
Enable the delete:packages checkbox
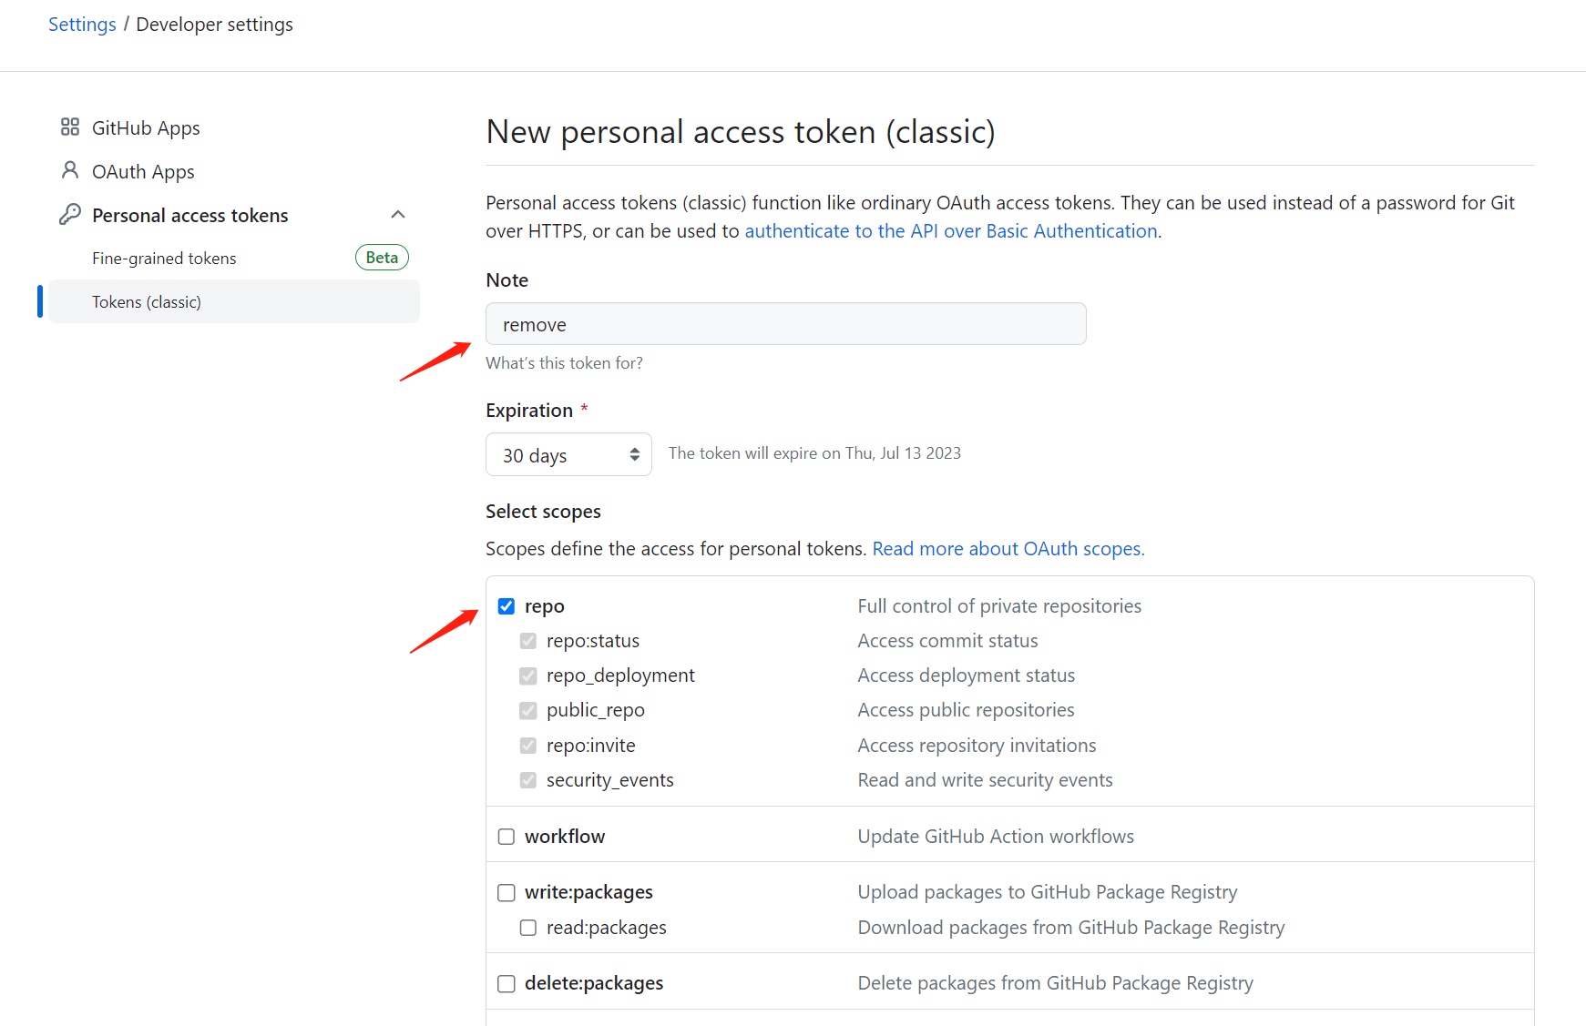tap(506, 984)
